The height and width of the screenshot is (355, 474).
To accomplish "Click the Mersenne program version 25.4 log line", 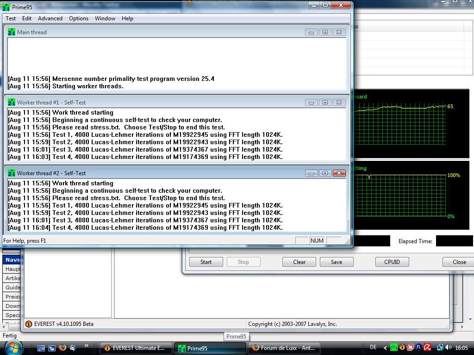I will pyautogui.click(x=111, y=79).
